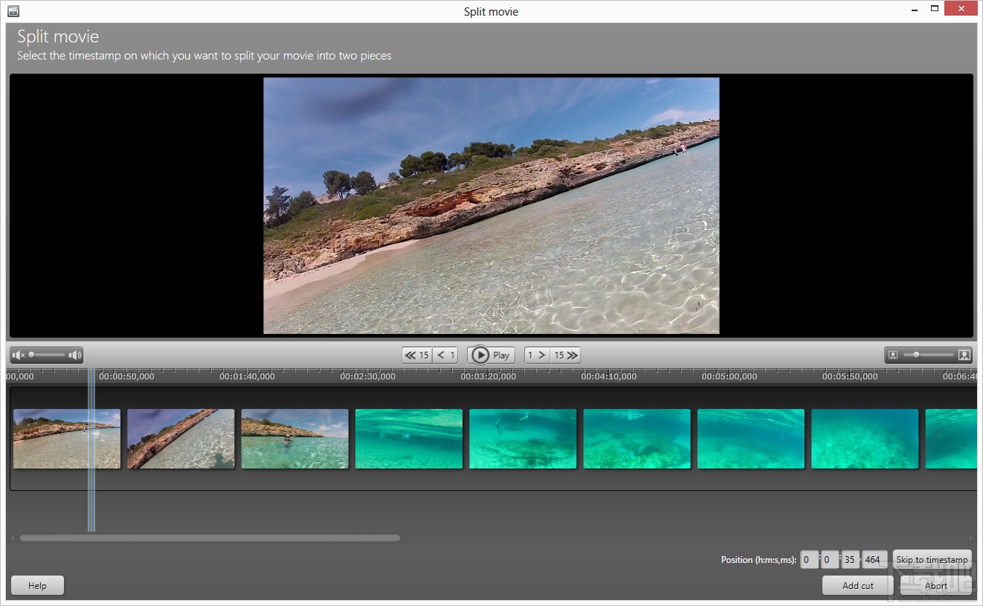
Task: Focus the hours position field
Action: pos(810,559)
